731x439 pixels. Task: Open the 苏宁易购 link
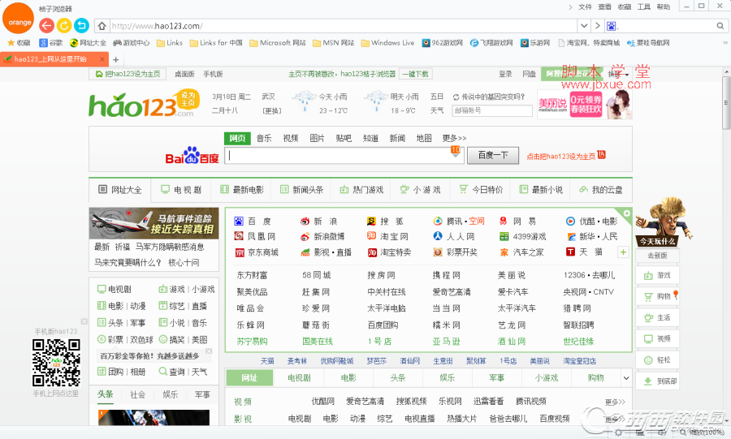click(x=253, y=342)
